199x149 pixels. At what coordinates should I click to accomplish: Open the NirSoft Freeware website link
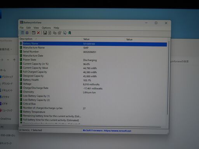[107, 131]
